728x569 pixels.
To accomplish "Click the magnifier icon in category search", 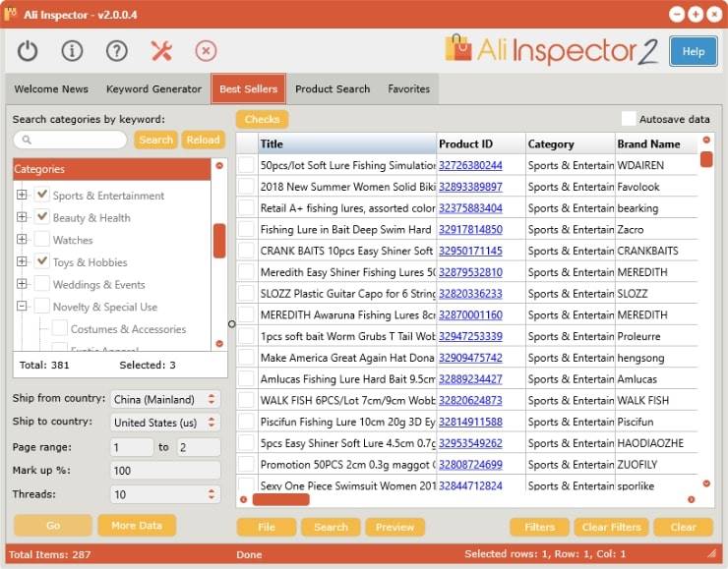I will click(27, 140).
